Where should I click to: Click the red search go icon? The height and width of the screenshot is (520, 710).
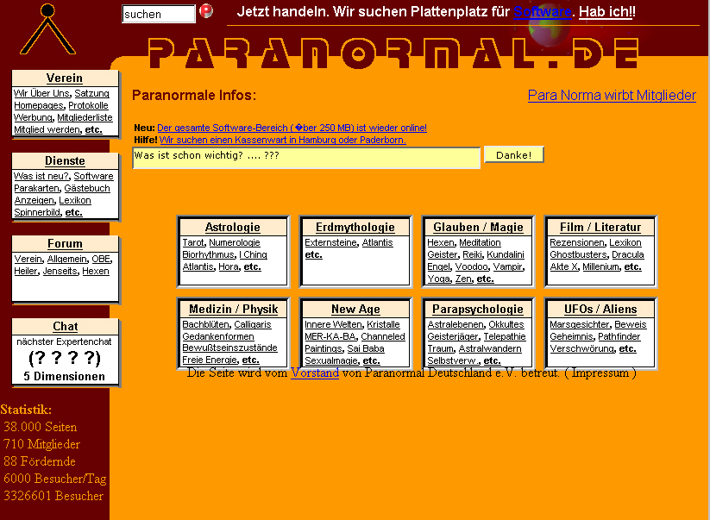(206, 11)
